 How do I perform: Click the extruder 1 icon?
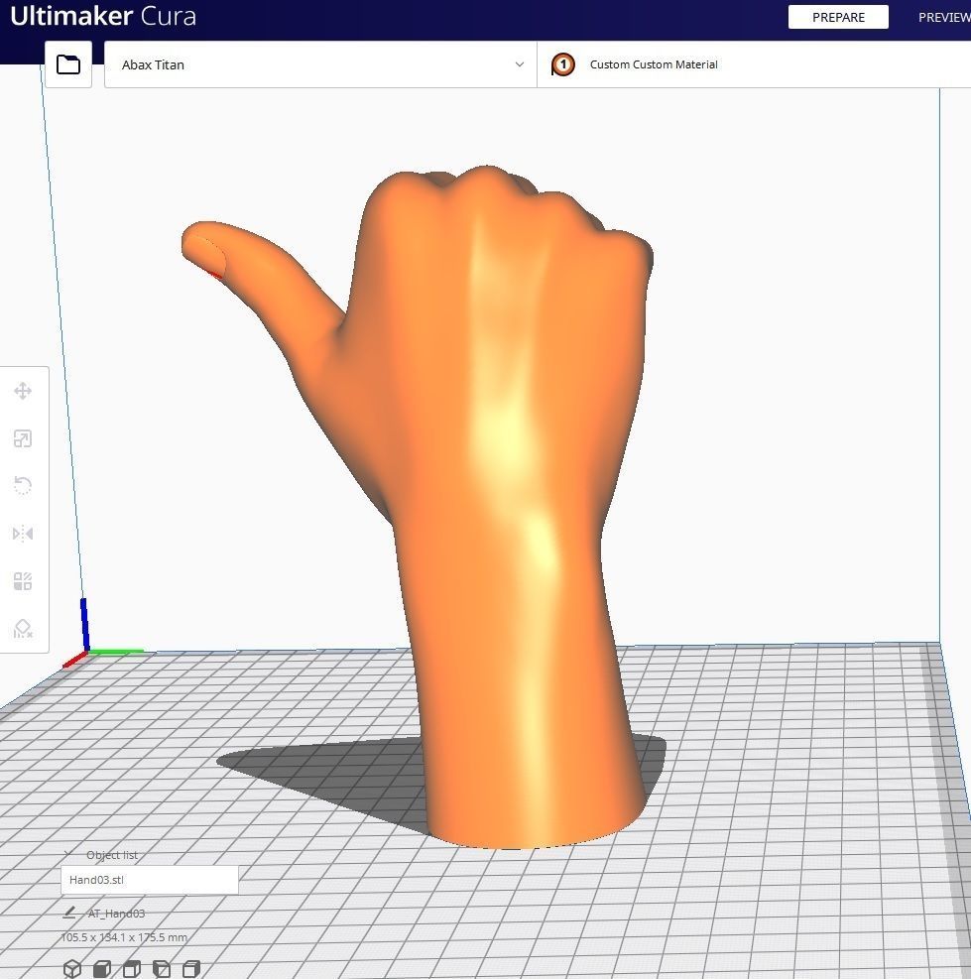(562, 64)
